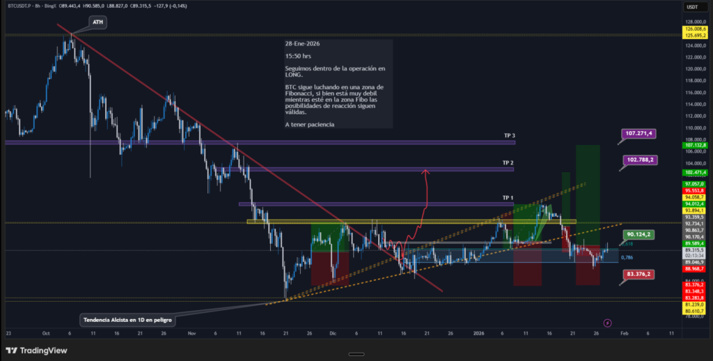Click the 126.008,6 yellow price axis label
713x361 pixels.
coord(696,28)
